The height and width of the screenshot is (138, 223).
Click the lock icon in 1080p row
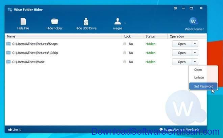125,53
